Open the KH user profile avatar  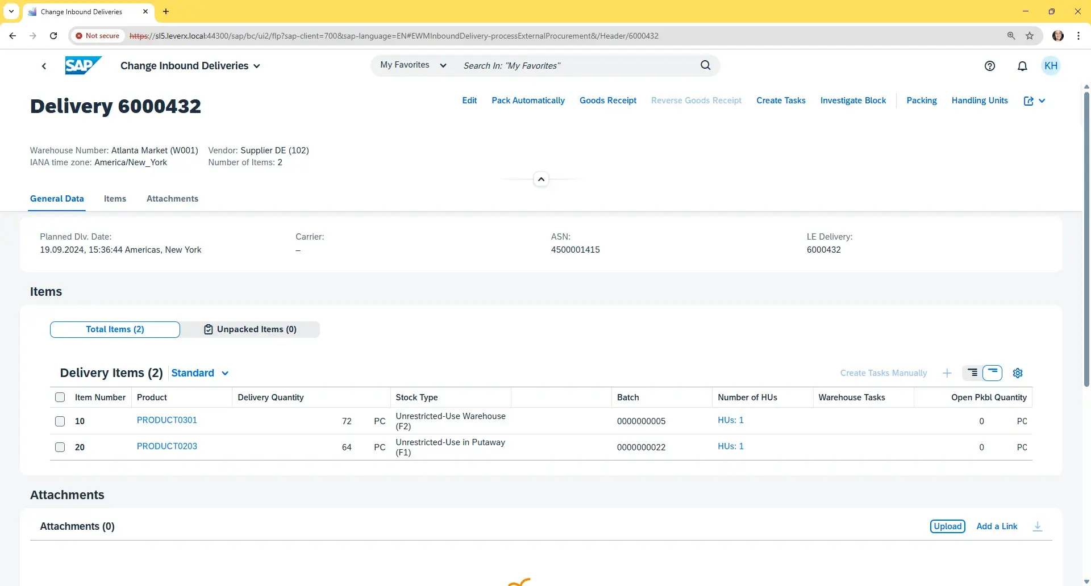pos(1051,66)
